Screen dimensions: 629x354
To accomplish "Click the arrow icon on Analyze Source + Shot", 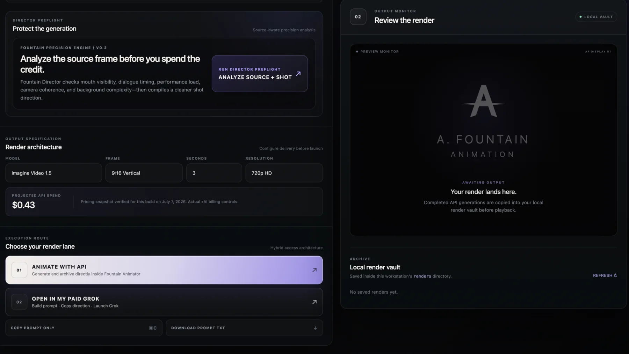I will pyautogui.click(x=298, y=74).
